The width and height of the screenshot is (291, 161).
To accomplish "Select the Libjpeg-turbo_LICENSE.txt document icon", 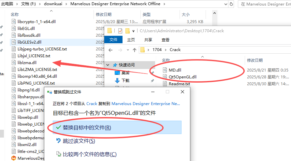I will (14, 49).
